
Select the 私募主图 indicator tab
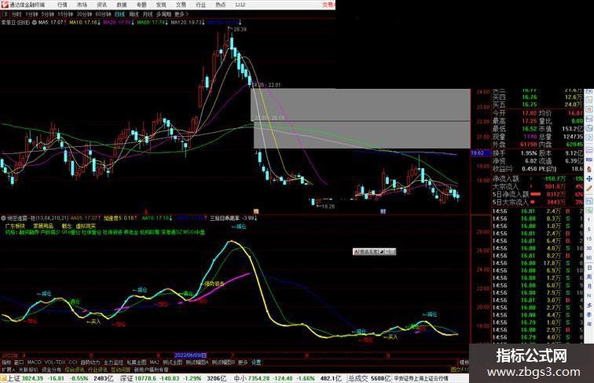(136, 362)
